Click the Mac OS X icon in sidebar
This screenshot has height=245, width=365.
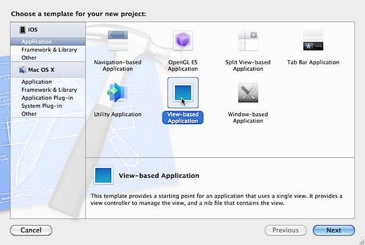tap(23, 70)
